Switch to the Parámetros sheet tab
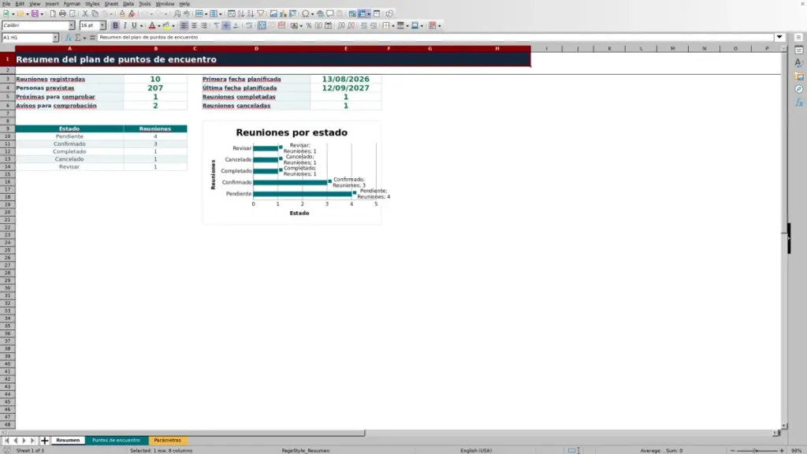 coord(167,441)
